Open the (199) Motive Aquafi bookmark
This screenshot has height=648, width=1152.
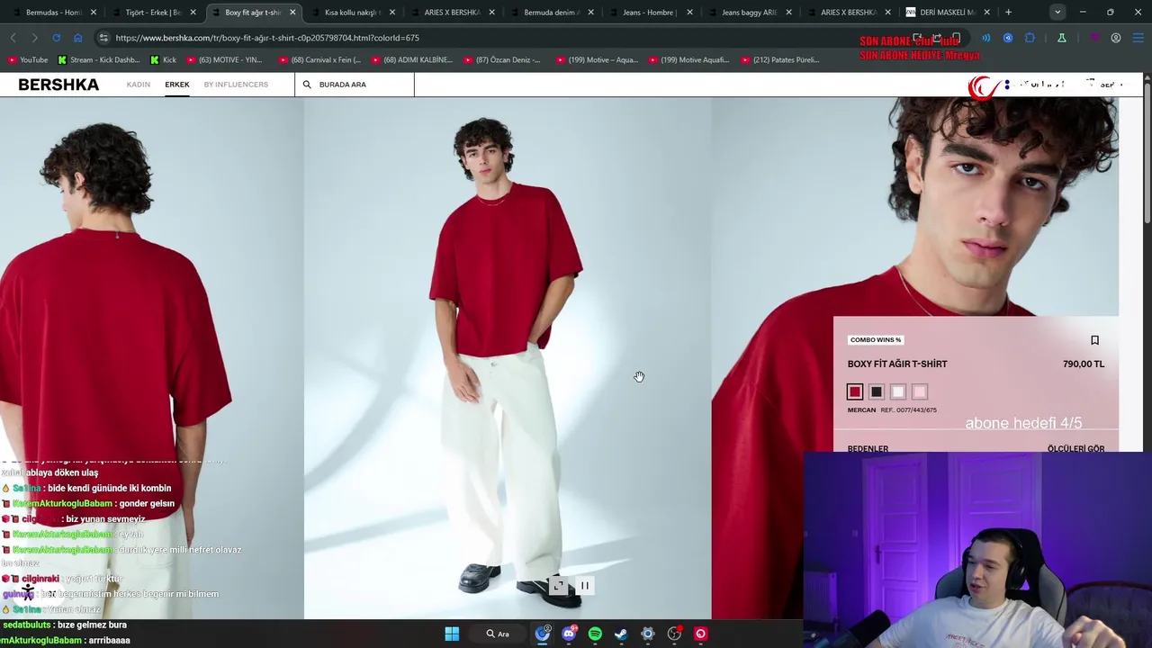pyautogui.click(x=688, y=60)
